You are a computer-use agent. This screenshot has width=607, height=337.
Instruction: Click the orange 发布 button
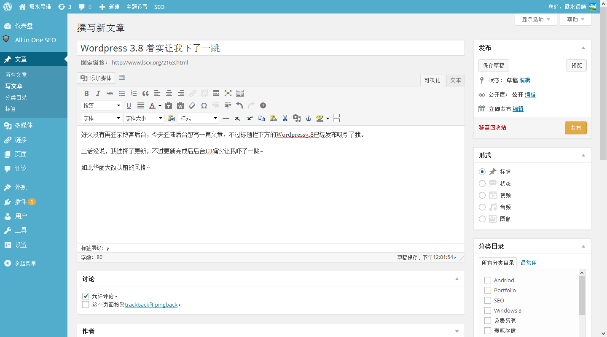coord(575,128)
